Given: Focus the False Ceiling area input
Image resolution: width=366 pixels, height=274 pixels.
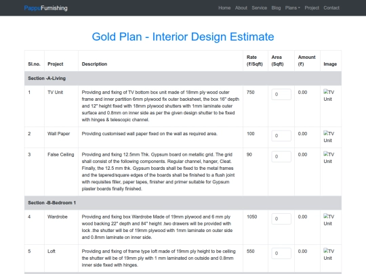Looking at the screenshot, I should [x=281, y=156].
